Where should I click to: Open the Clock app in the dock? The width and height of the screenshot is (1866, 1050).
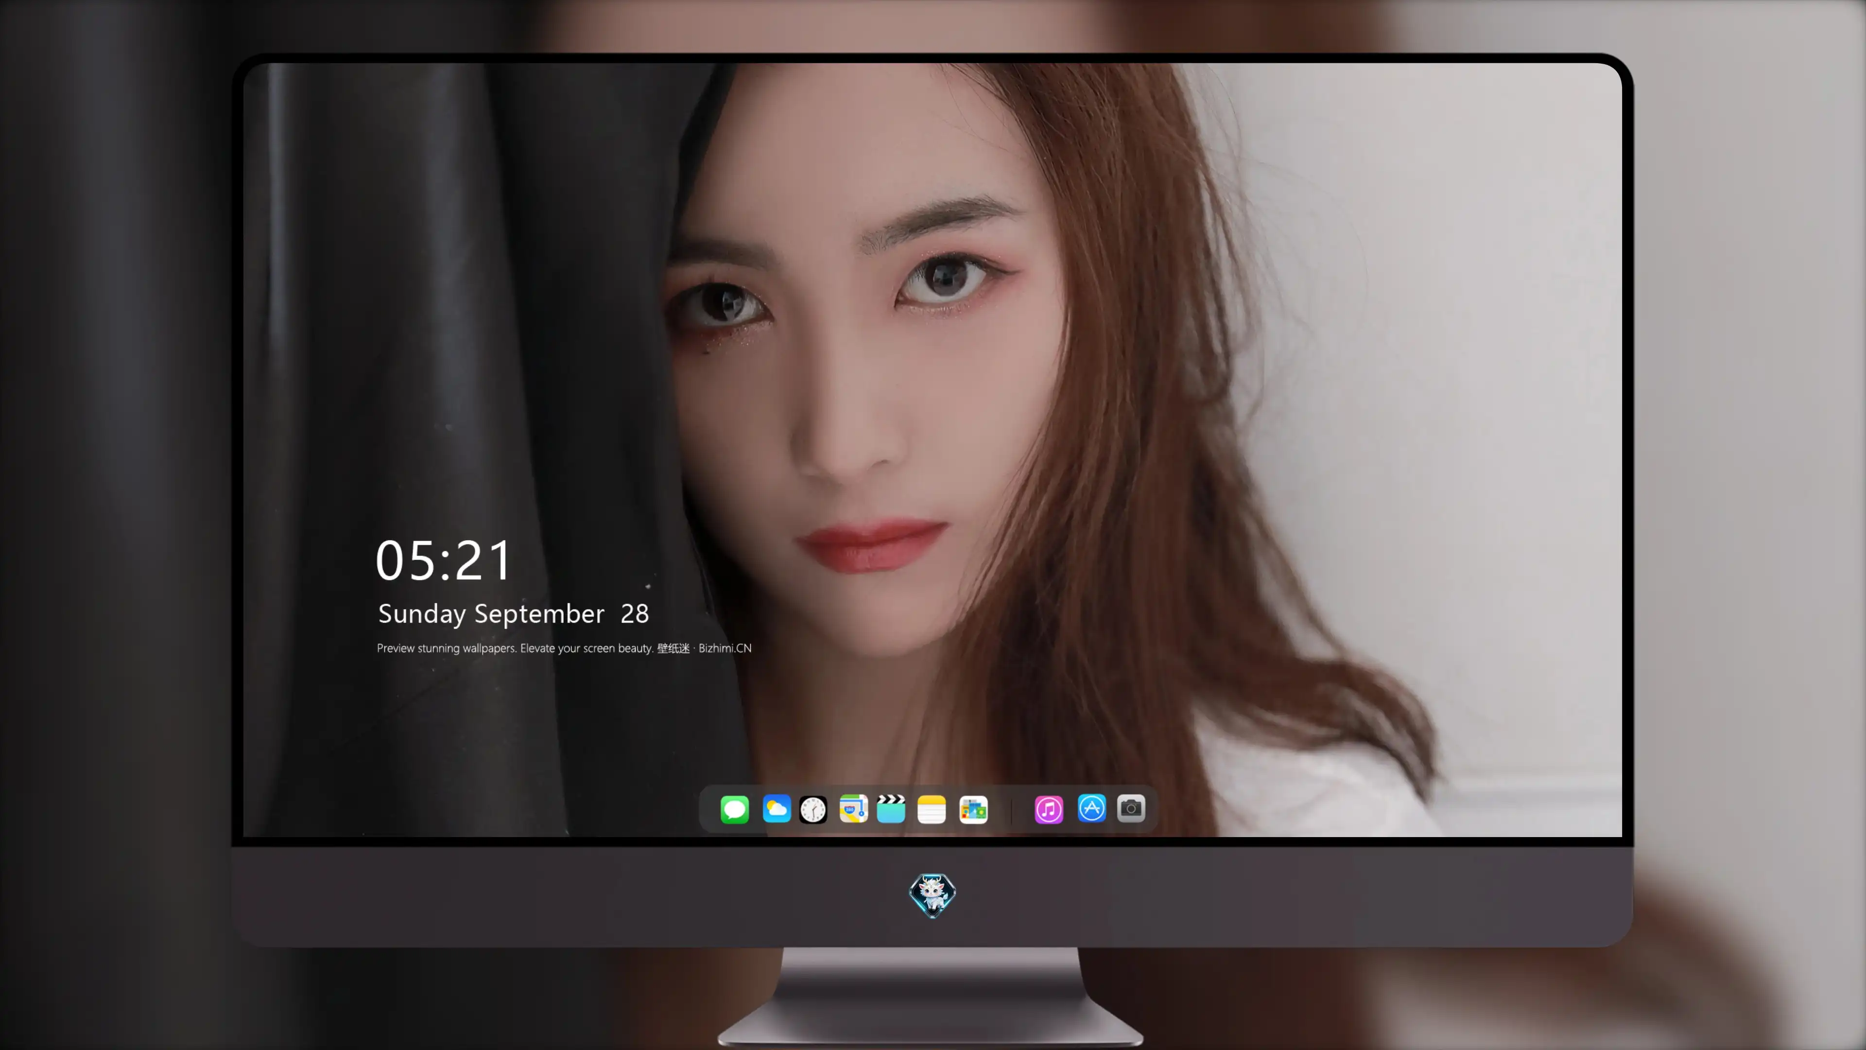click(x=813, y=809)
